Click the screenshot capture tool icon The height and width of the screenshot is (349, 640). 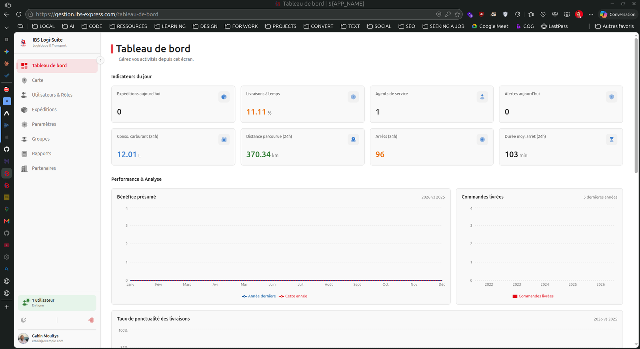[x=567, y=14]
